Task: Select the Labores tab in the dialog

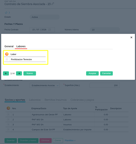Action: (x=21, y=46)
